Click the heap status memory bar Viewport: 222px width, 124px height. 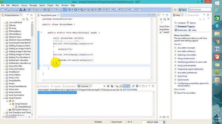tap(152, 122)
